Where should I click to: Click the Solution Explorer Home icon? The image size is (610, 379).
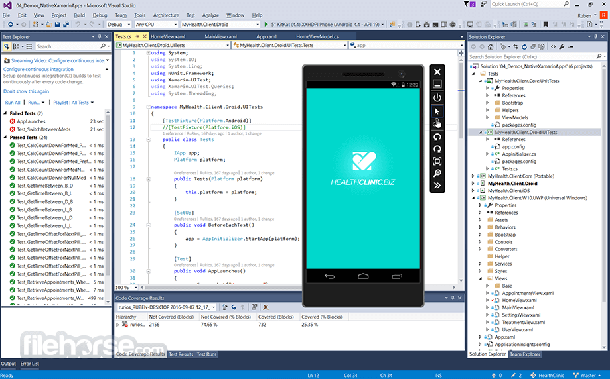click(491, 47)
